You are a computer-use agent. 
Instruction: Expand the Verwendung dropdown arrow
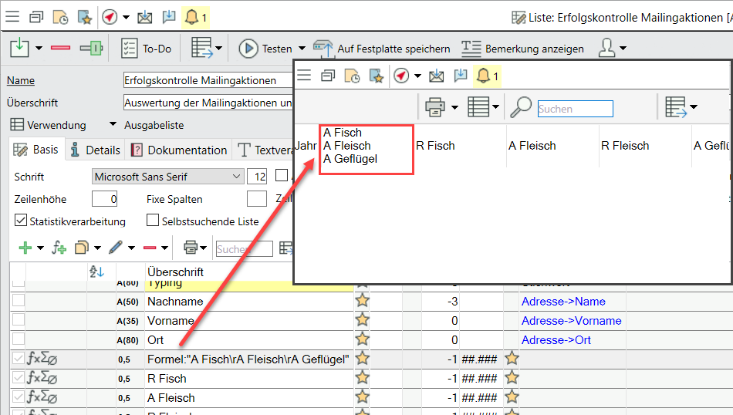112,125
